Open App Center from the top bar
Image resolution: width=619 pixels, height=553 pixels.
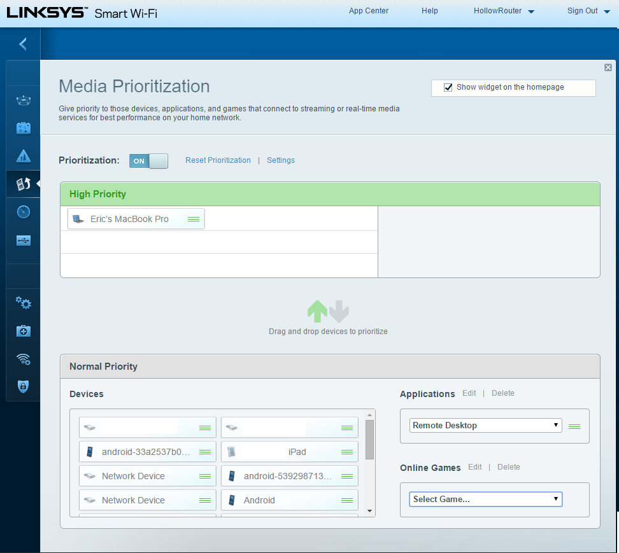coord(368,11)
